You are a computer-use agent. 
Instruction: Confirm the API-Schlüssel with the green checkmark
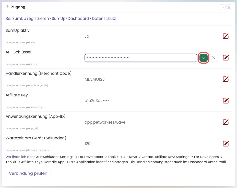click(x=204, y=58)
